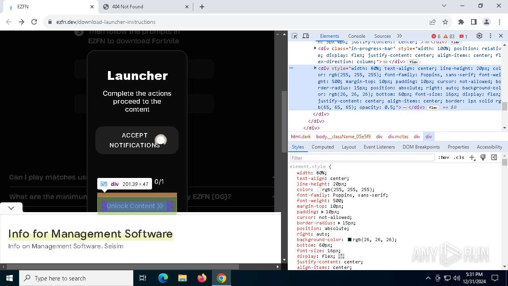Select the Styles tab
This screenshot has width=508, height=286.
(x=298, y=147)
